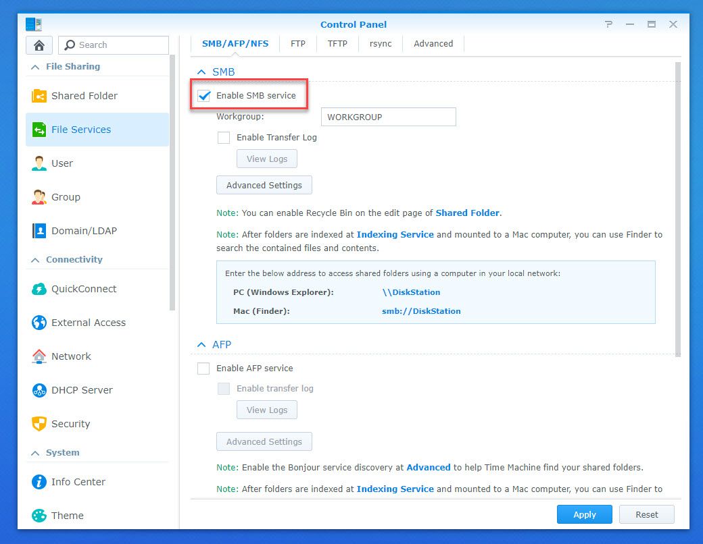Switch to the FTP tab

pos(298,44)
